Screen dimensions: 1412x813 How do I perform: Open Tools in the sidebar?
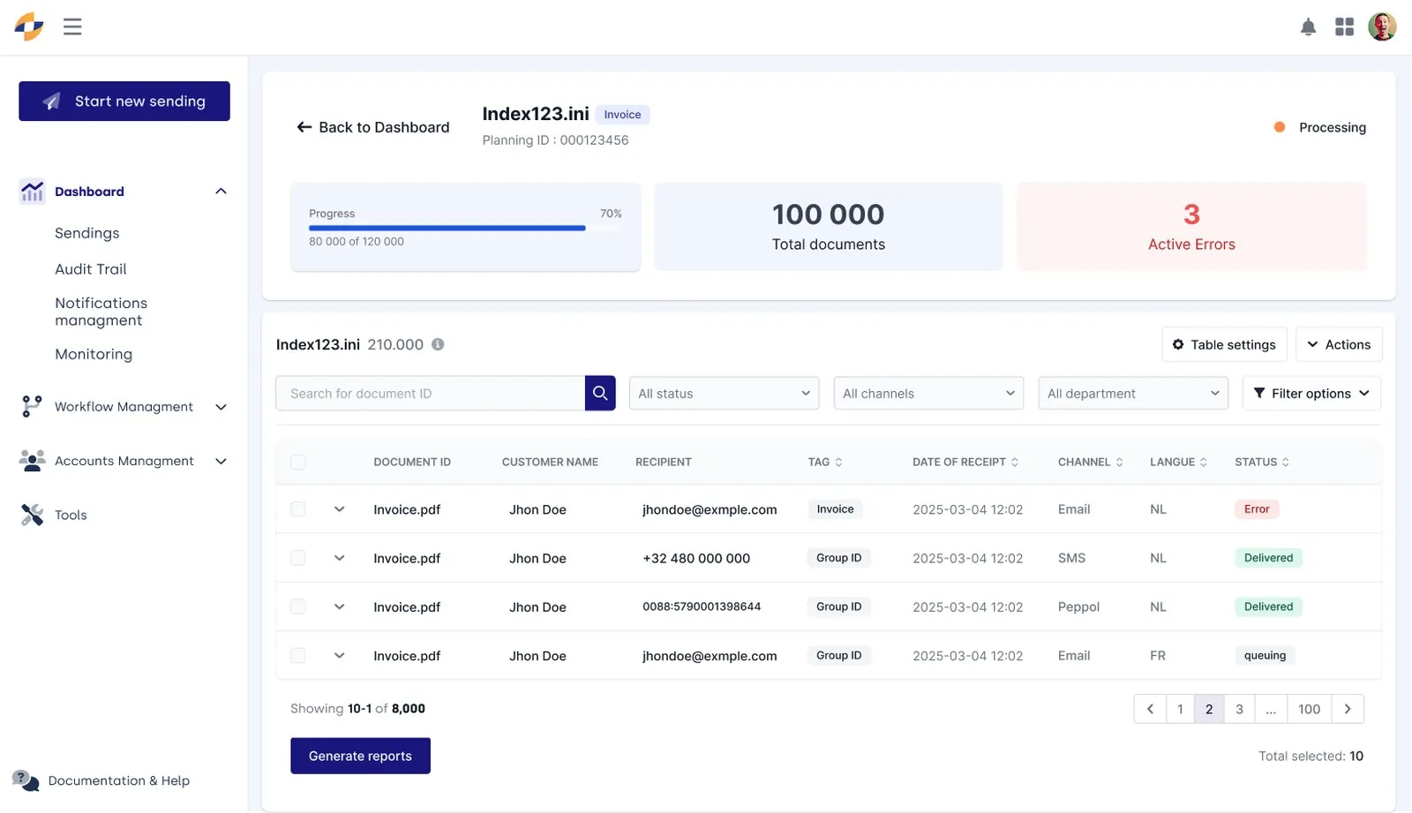(71, 515)
